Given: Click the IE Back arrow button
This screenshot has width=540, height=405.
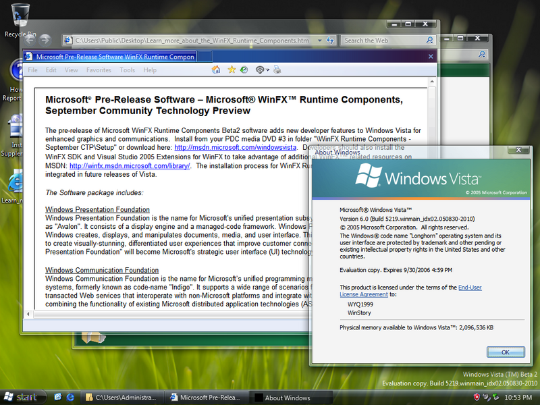Looking at the screenshot, I should 30,40.
